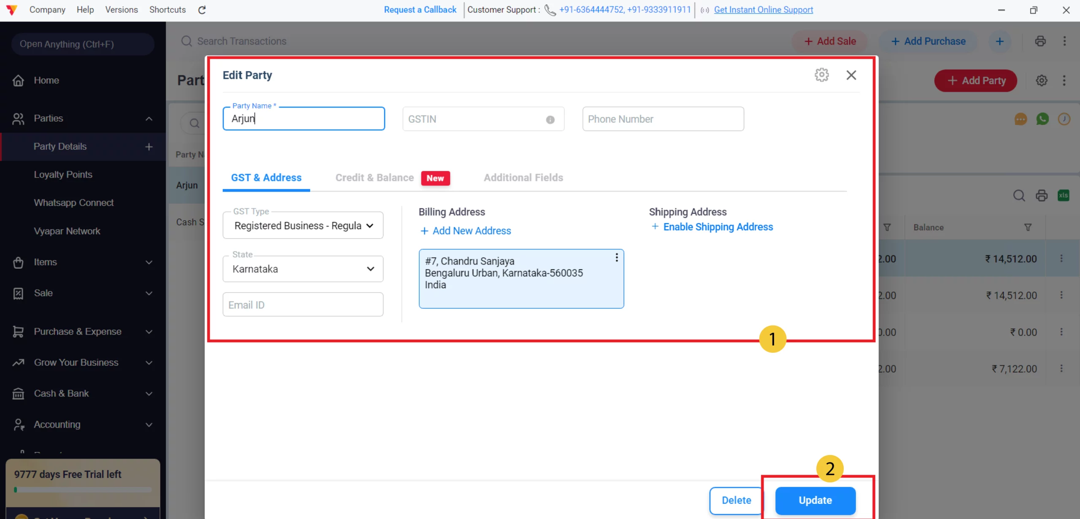Click the Excel export icon

(1063, 195)
